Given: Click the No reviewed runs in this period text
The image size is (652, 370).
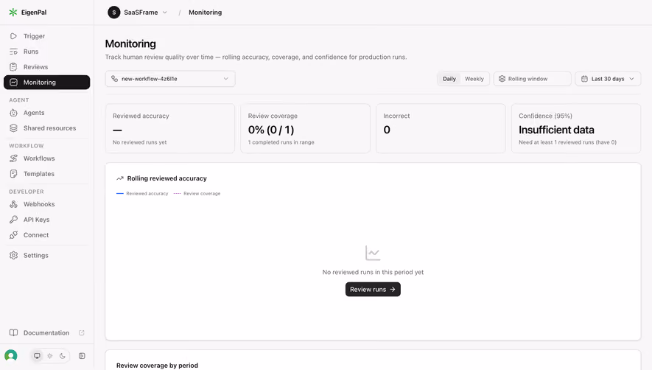Looking at the screenshot, I should 373,272.
